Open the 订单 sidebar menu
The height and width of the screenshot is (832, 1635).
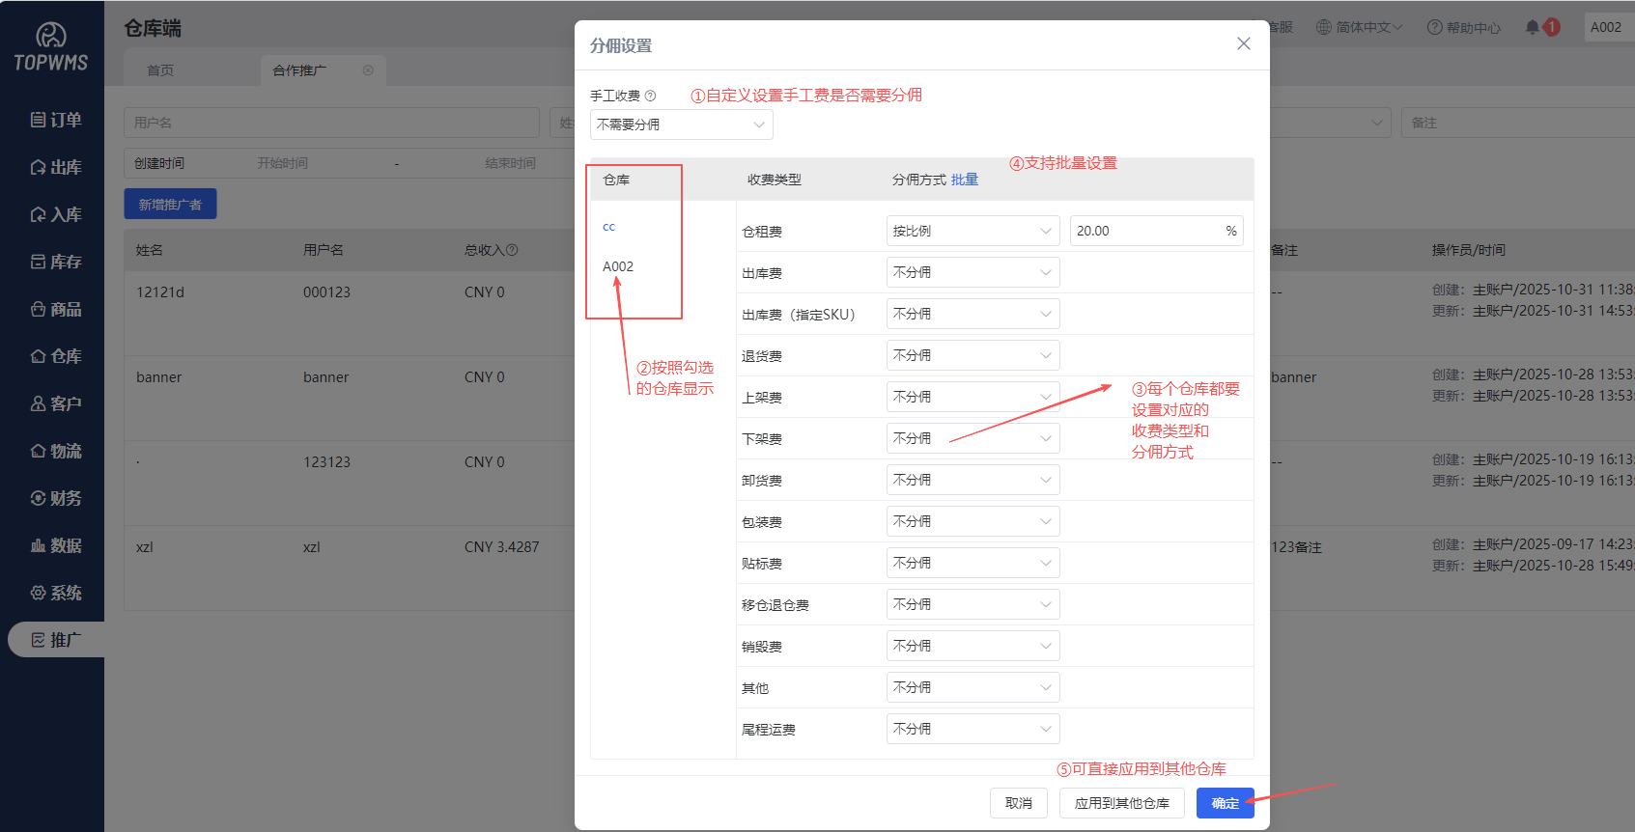tap(56, 120)
